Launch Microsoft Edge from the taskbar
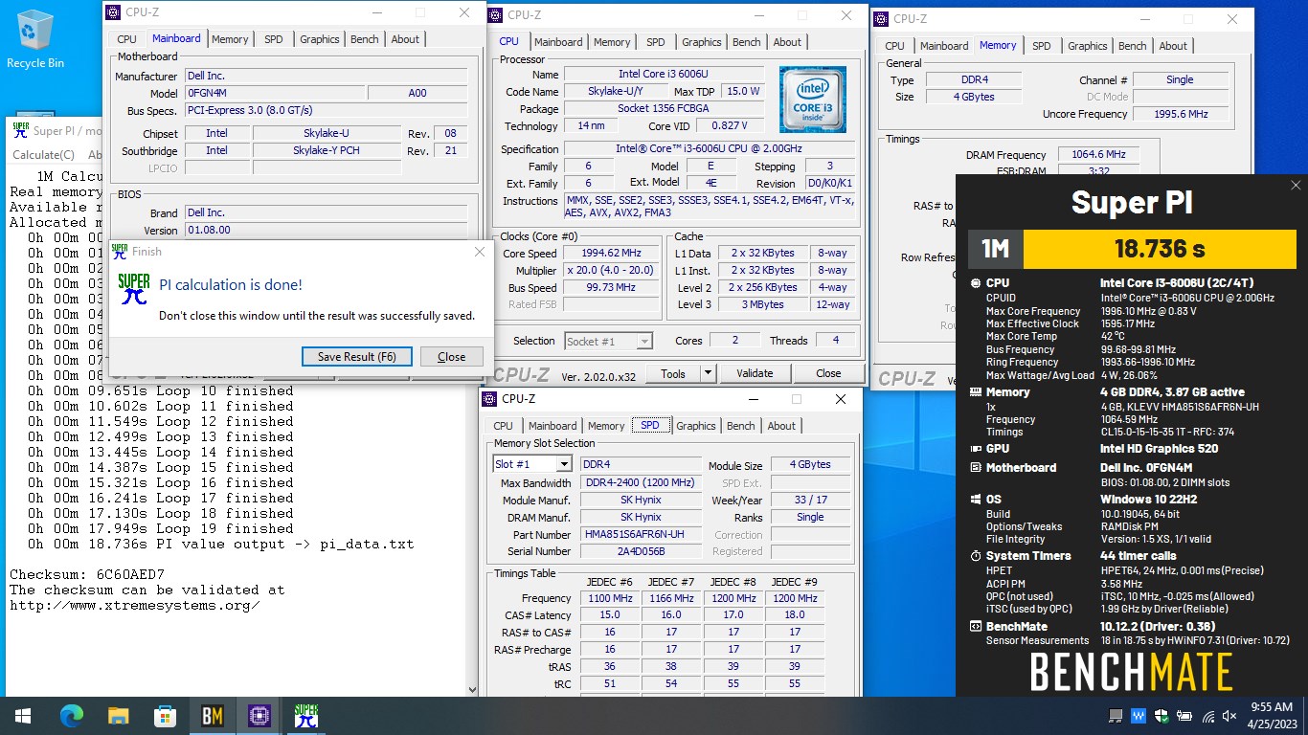Screen dimensions: 1308x735 [72, 716]
